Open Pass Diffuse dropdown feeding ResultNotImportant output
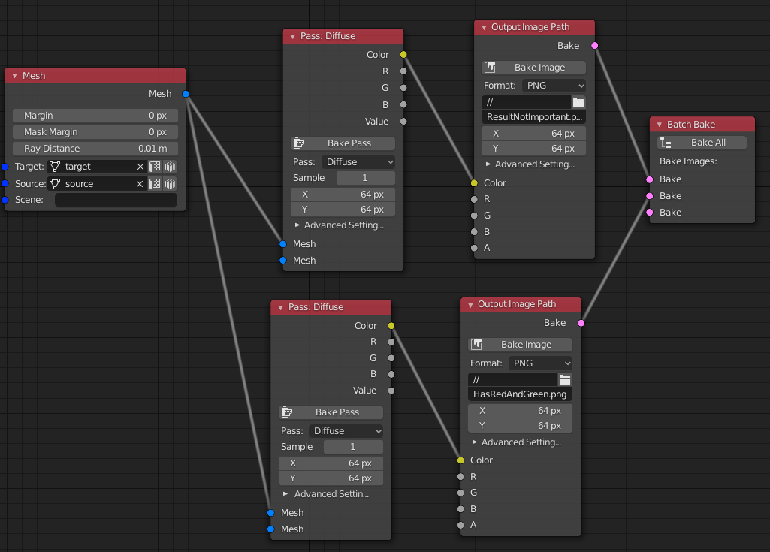770x552 pixels. pyautogui.click(x=358, y=162)
